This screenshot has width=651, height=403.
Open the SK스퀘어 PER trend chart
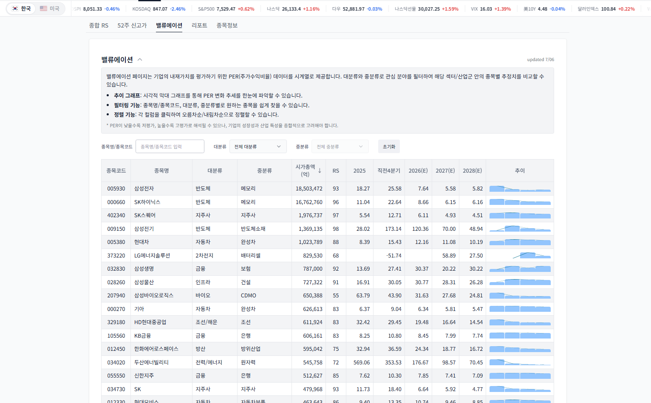tap(520, 215)
